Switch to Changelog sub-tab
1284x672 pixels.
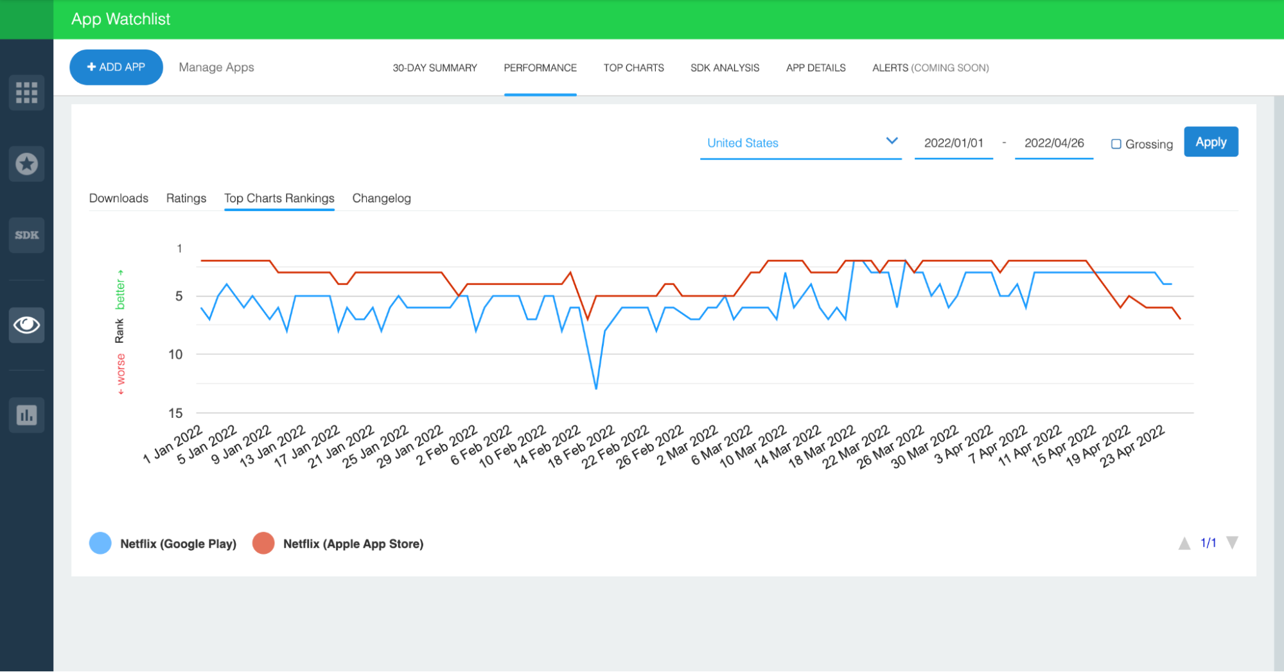[382, 198]
